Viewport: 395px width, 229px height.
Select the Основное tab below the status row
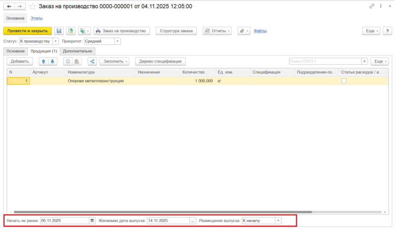(15, 51)
